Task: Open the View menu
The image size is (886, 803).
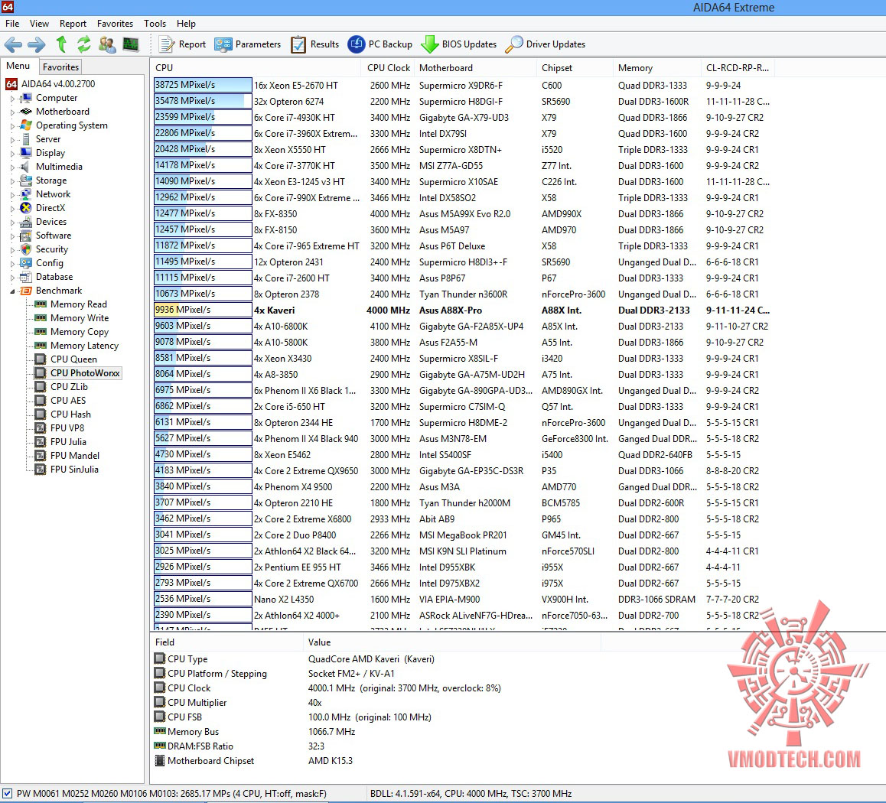Action: [x=39, y=24]
